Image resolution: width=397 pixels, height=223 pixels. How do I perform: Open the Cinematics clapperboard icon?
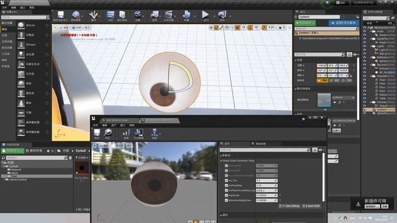tap(168, 15)
